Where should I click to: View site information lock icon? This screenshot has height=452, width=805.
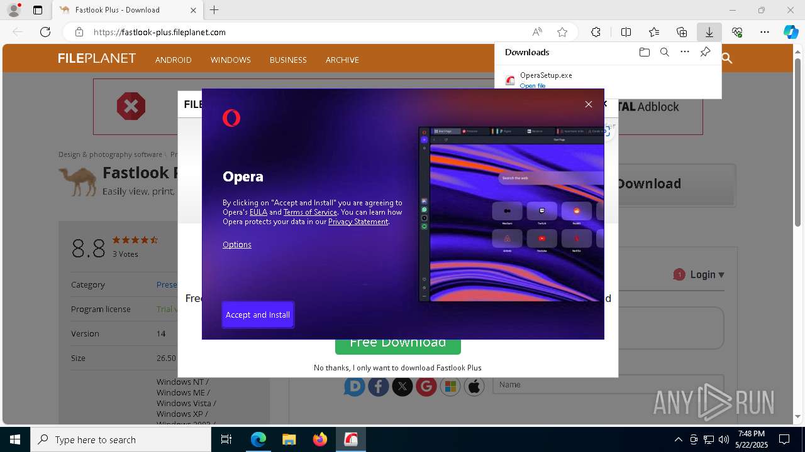click(79, 32)
